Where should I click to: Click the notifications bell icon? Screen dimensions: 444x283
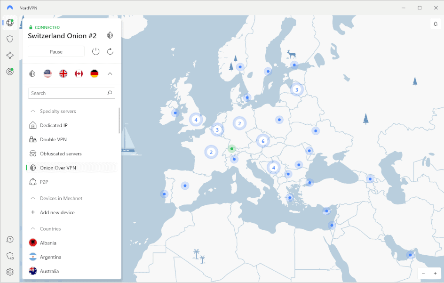tap(435, 24)
